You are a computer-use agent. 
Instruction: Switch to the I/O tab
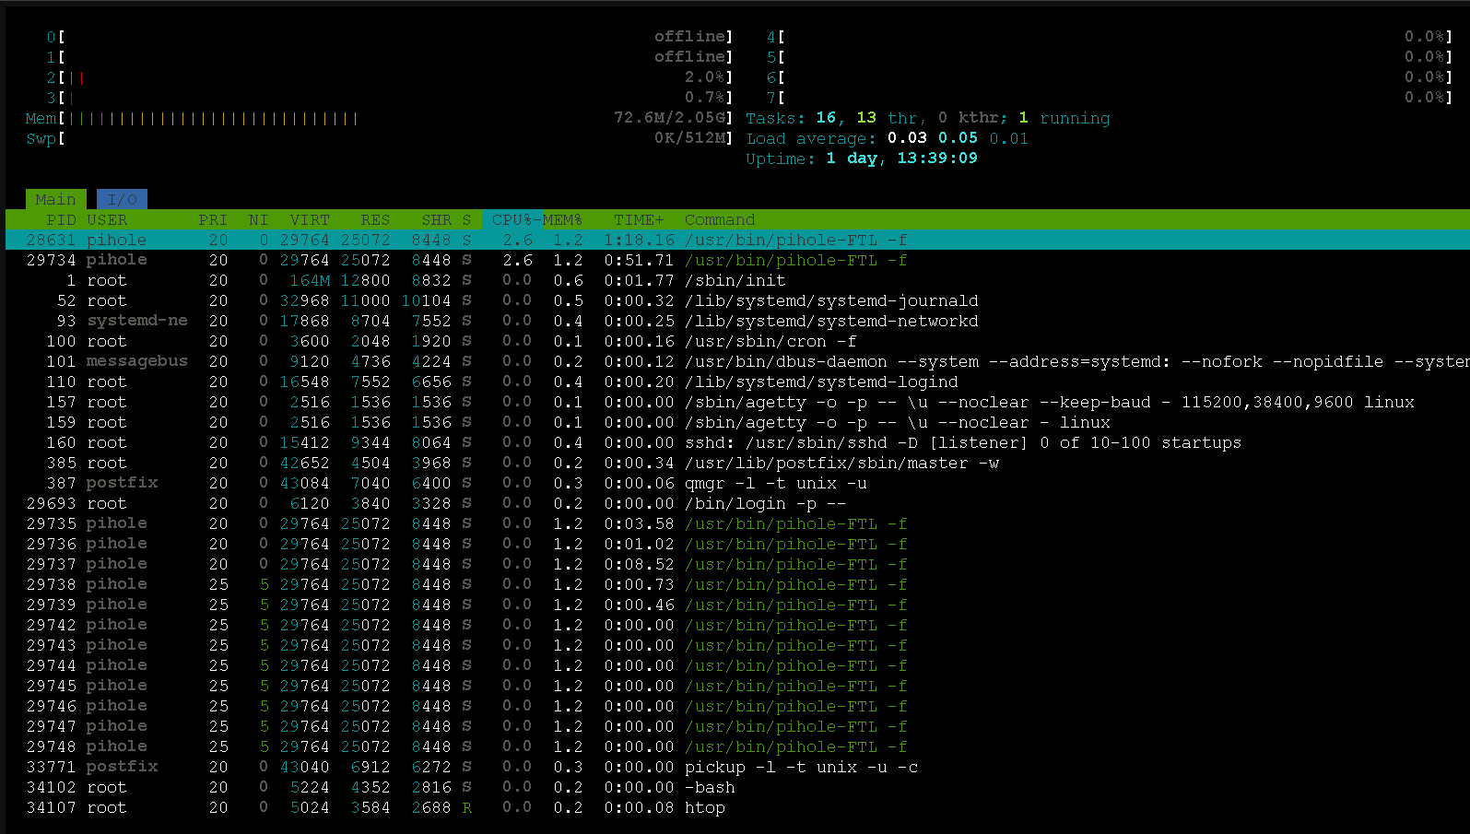pos(122,199)
